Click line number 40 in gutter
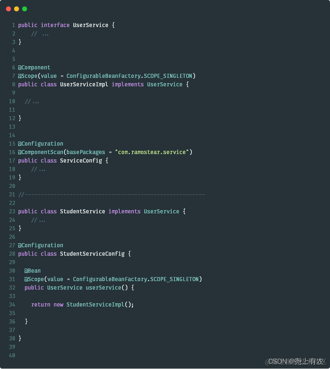This screenshot has width=330, height=369. click(x=12, y=356)
